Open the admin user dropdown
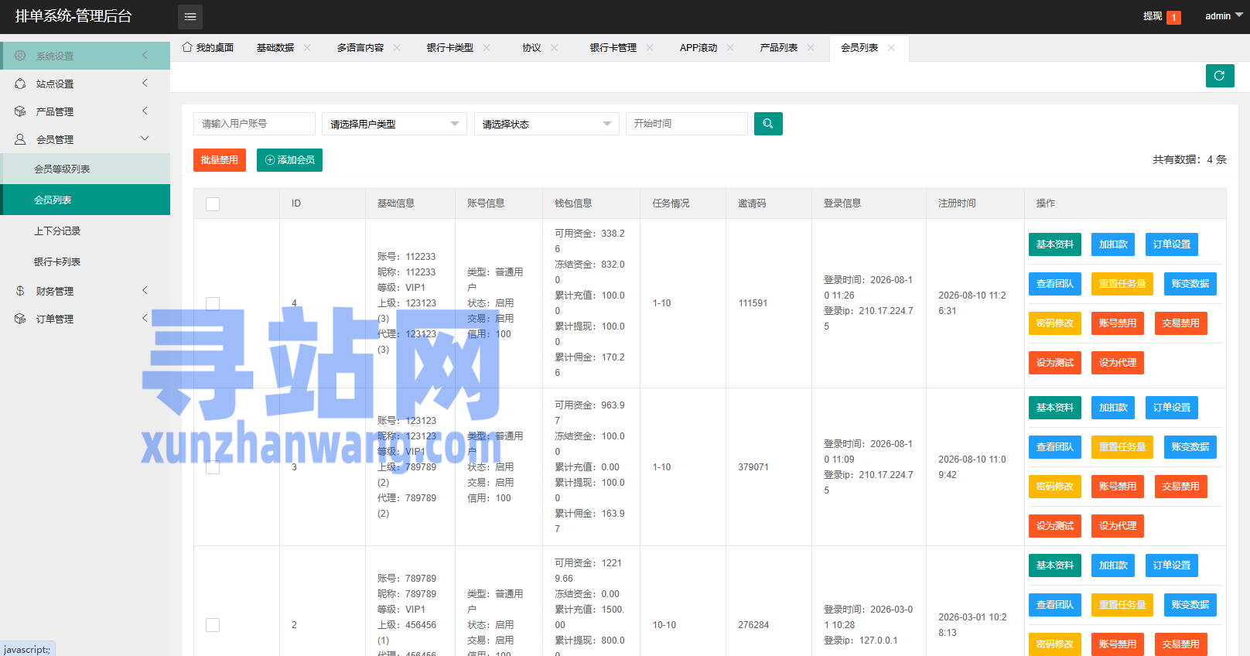This screenshot has width=1250, height=656. pyautogui.click(x=1224, y=16)
